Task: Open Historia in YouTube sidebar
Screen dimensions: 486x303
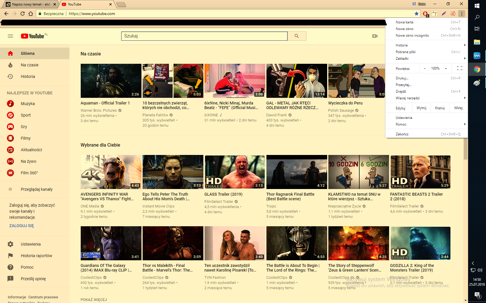Action: [x=35, y=76]
